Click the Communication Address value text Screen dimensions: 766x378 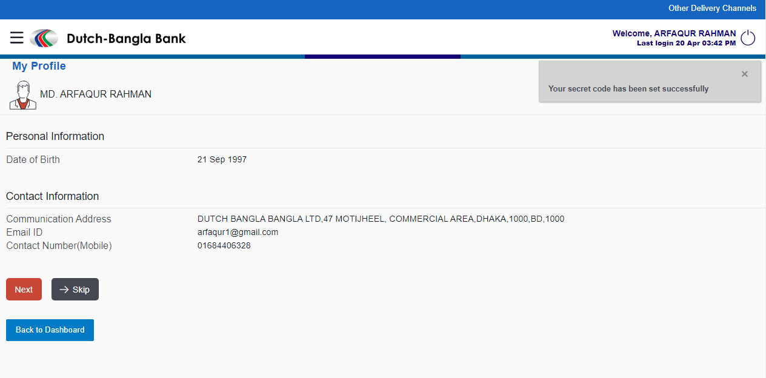(381, 219)
